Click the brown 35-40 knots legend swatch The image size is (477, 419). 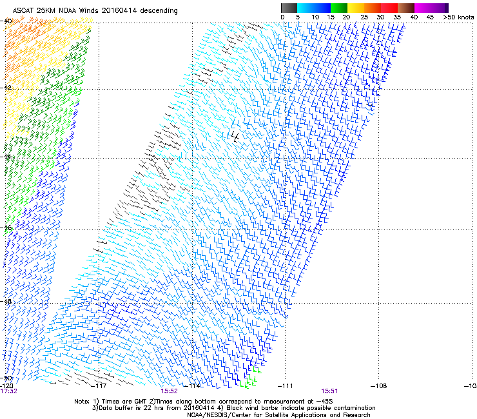tap(406, 8)
